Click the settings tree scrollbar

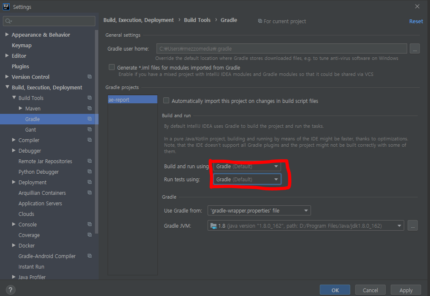pos(96,132)
